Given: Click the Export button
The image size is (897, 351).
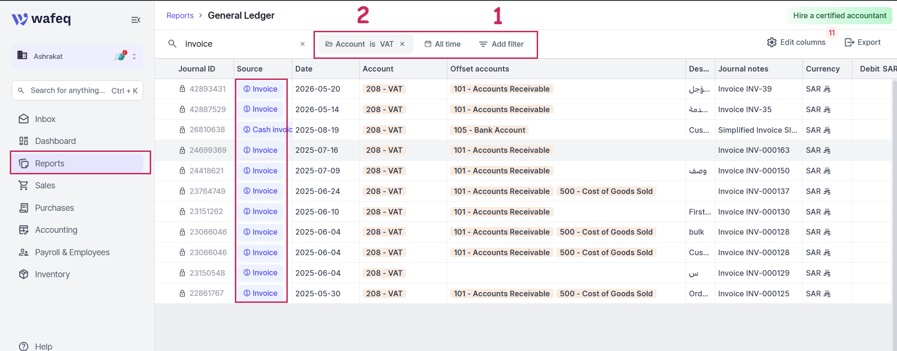Looking at the screenshot, I should click(863, 42).
